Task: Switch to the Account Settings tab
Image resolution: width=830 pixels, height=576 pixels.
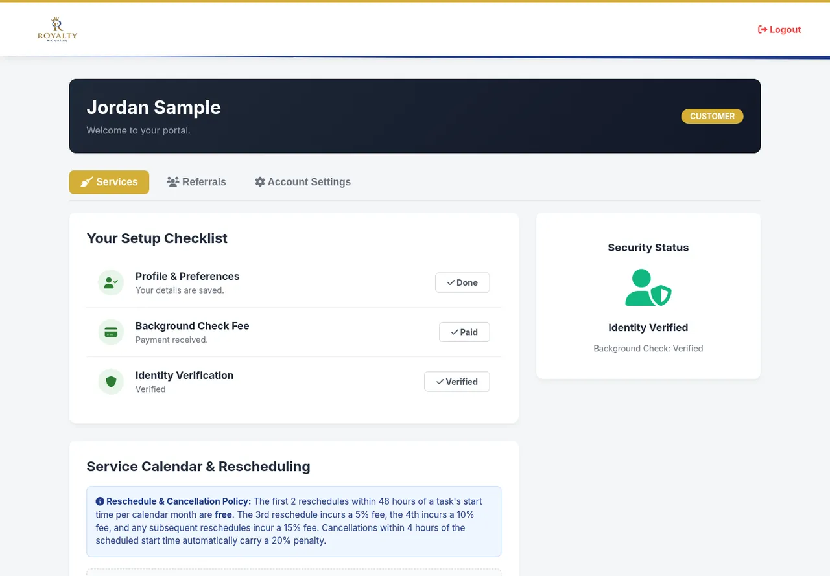Action: (303, 182)
